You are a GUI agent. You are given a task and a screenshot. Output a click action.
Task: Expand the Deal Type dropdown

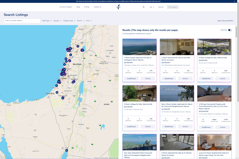click(x=47, y=21)
